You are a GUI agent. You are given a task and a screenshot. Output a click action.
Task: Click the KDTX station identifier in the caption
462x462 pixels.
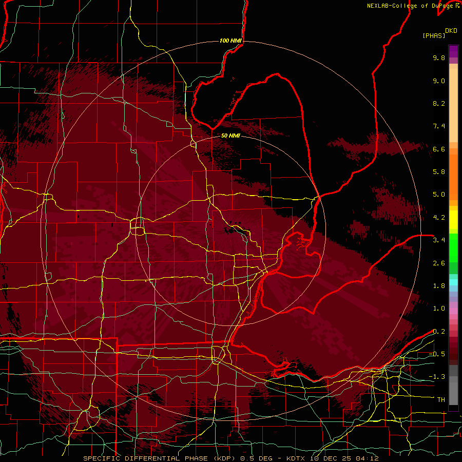(297, 458)
